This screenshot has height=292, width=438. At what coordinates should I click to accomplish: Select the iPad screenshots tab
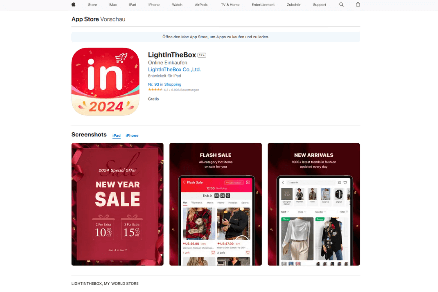pos(116,135)
